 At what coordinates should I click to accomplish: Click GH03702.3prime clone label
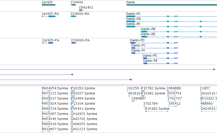point(84,119)
